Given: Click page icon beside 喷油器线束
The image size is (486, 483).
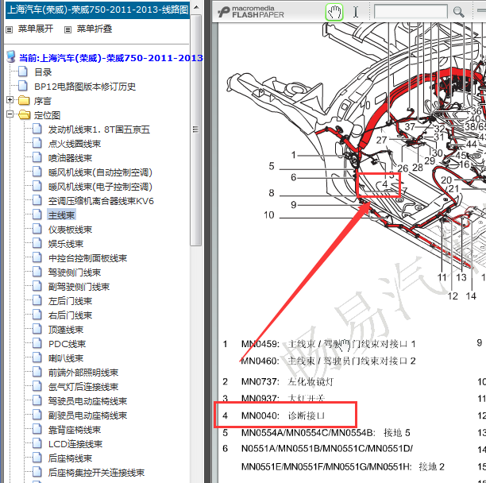Looking at the screenshot, I should point(37,157).
